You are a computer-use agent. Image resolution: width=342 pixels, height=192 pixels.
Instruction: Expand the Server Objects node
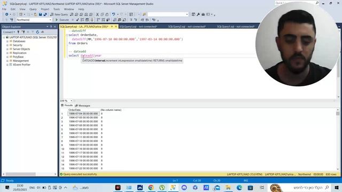pos(7,49)
